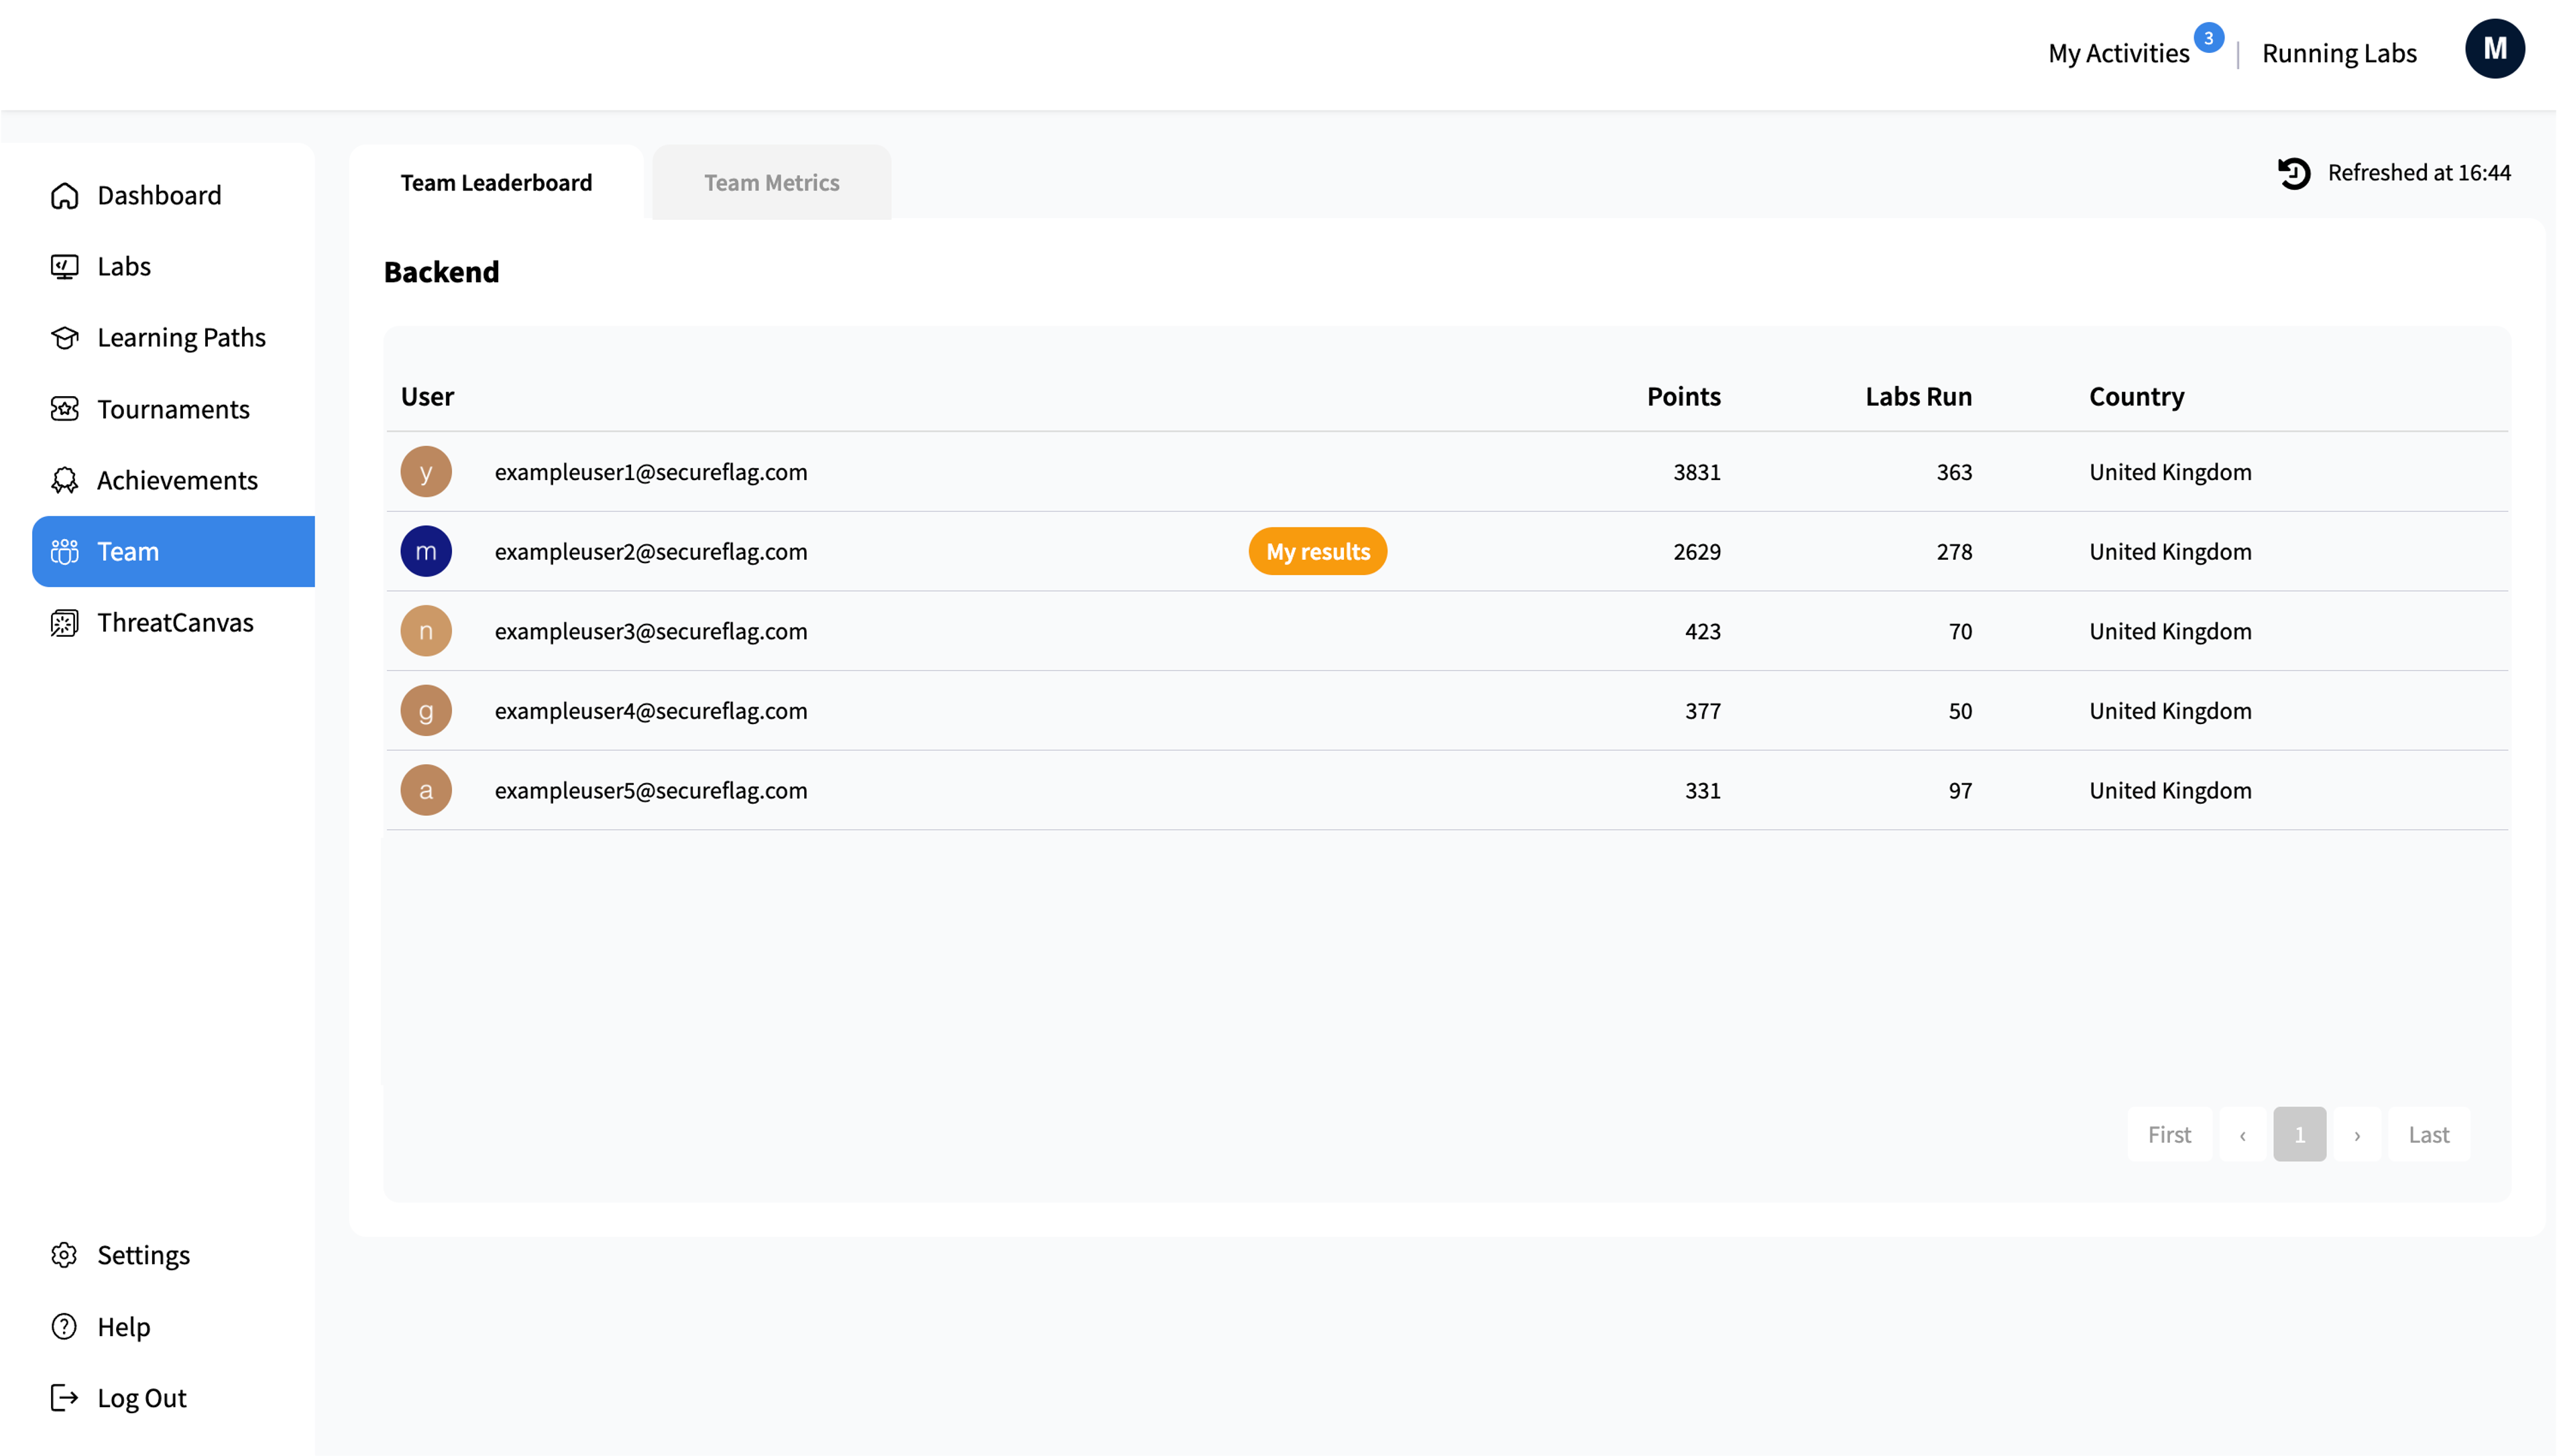Screen dimensions: 2557x1456
Task: Select exampleuser4@secureflag.com email
Action: pyautogui.click(x=651, y=711)
